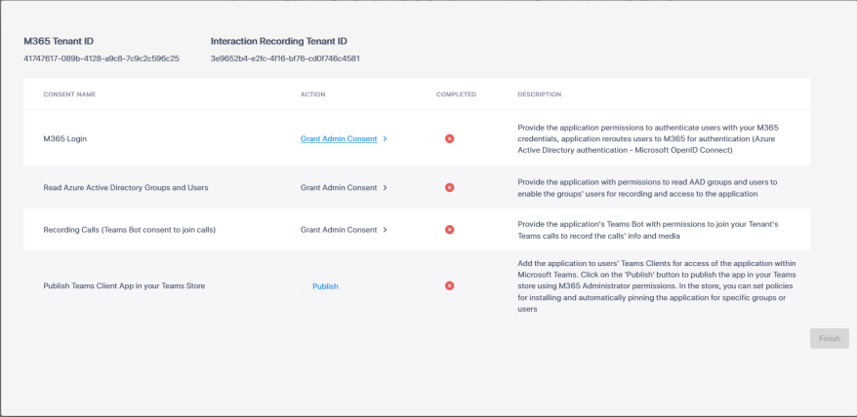
Task: Select the Publish Teams Client App row name
Action: (124, 286)
